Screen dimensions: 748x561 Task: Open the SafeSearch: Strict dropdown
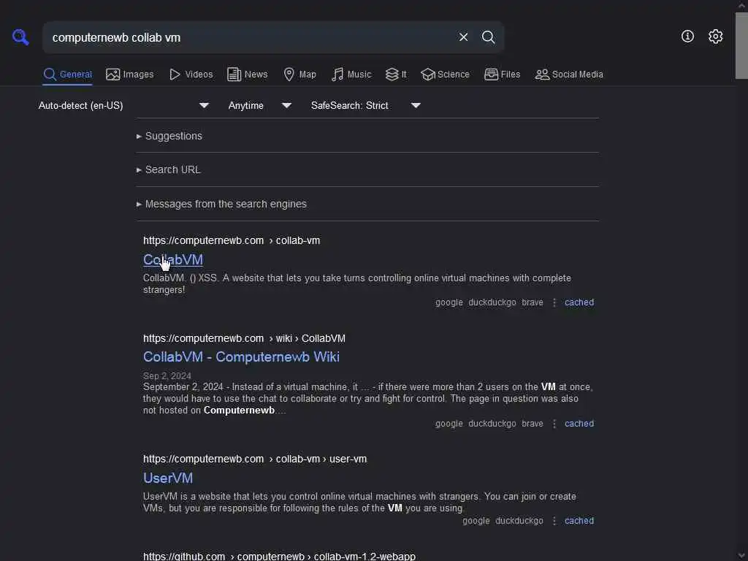pos(365,105)
